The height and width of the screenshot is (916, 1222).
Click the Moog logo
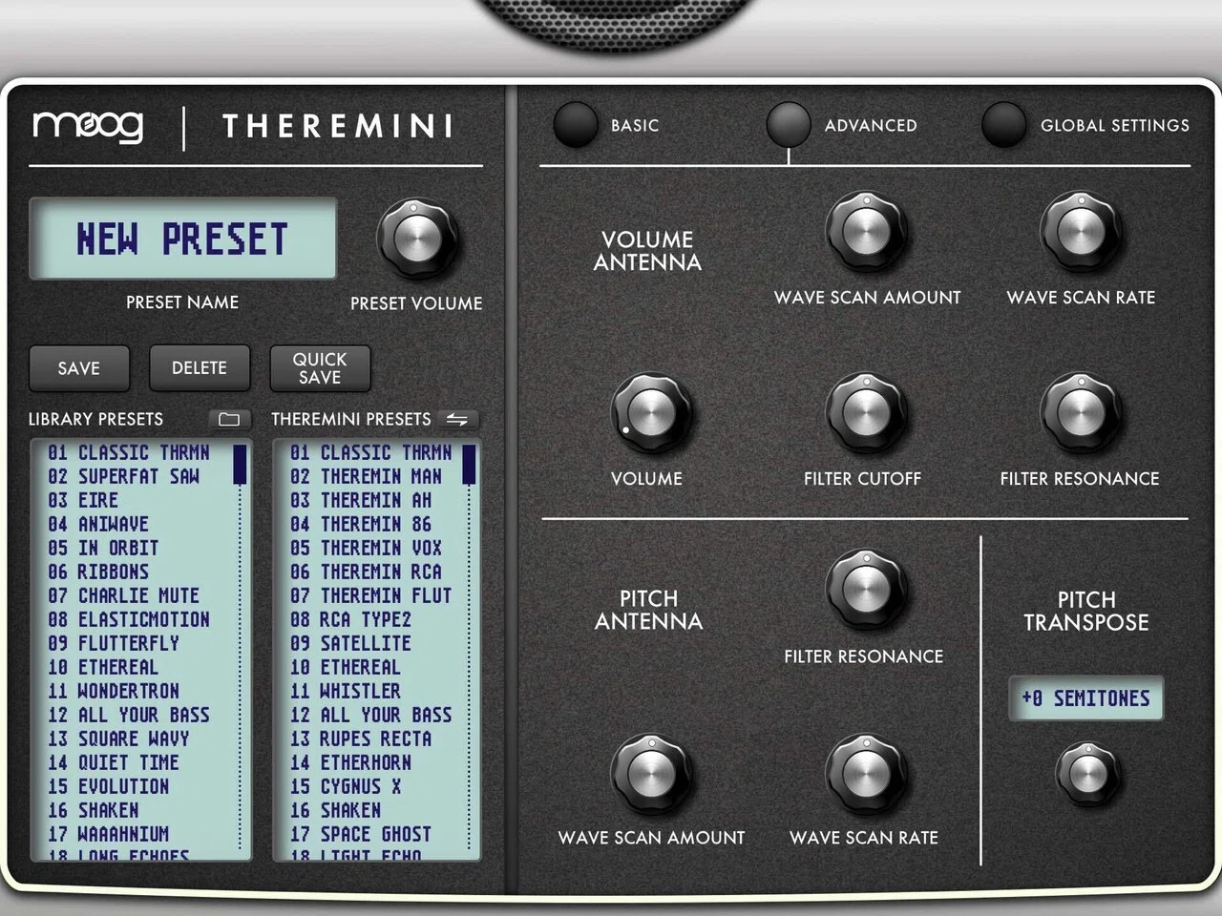click(88, 126)
